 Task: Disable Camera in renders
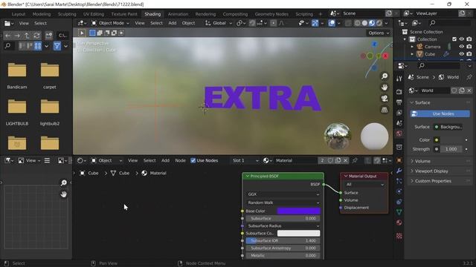[469, 46]
